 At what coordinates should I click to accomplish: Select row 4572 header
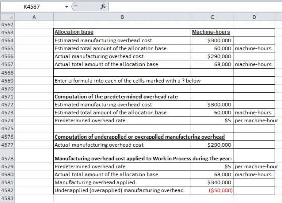pos(7,105)
